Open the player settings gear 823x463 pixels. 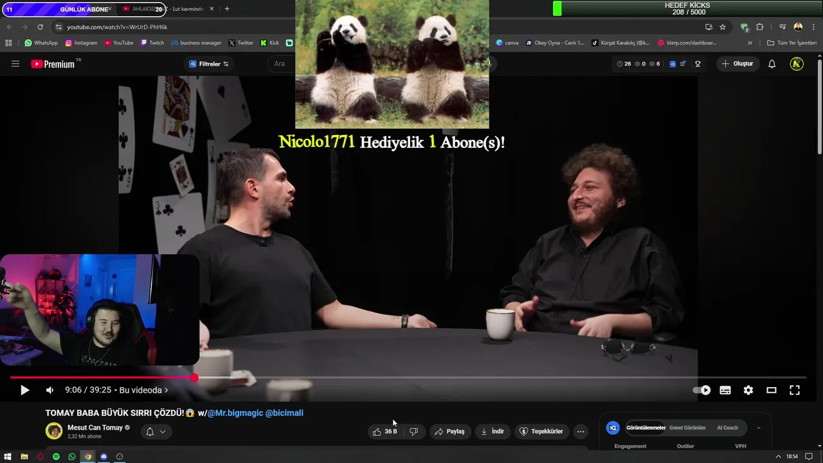pos(748,390)
